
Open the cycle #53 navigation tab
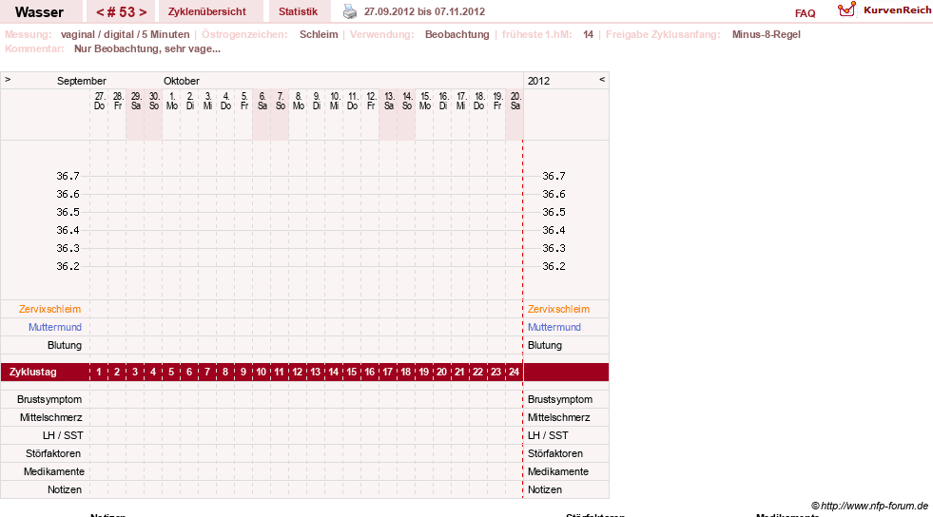pyautogui.click(x=122, y=11)
